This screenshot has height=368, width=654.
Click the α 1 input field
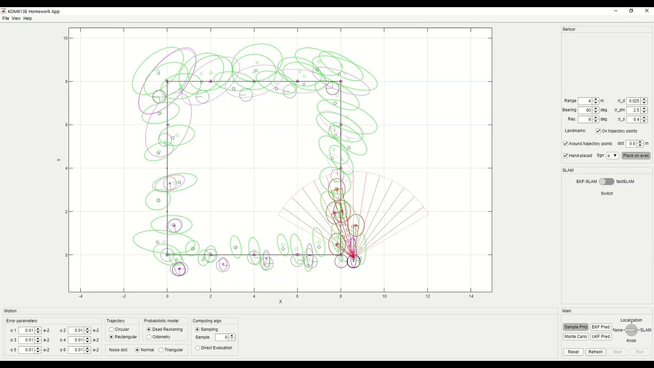pos(27,330)
